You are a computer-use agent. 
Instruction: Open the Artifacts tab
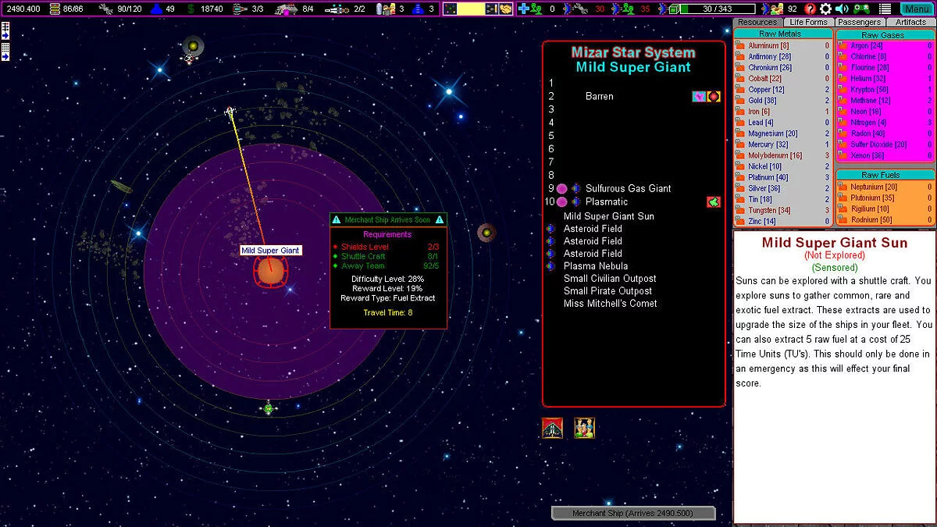click(910, 23)
